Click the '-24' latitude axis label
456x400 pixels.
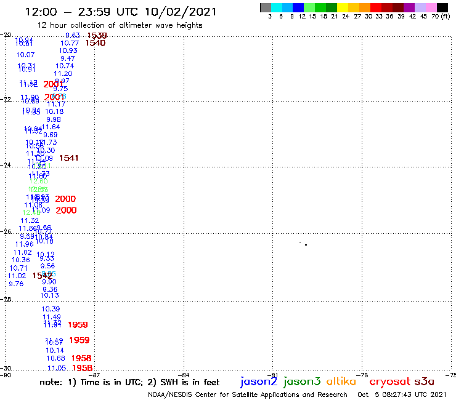click(6, 166)
